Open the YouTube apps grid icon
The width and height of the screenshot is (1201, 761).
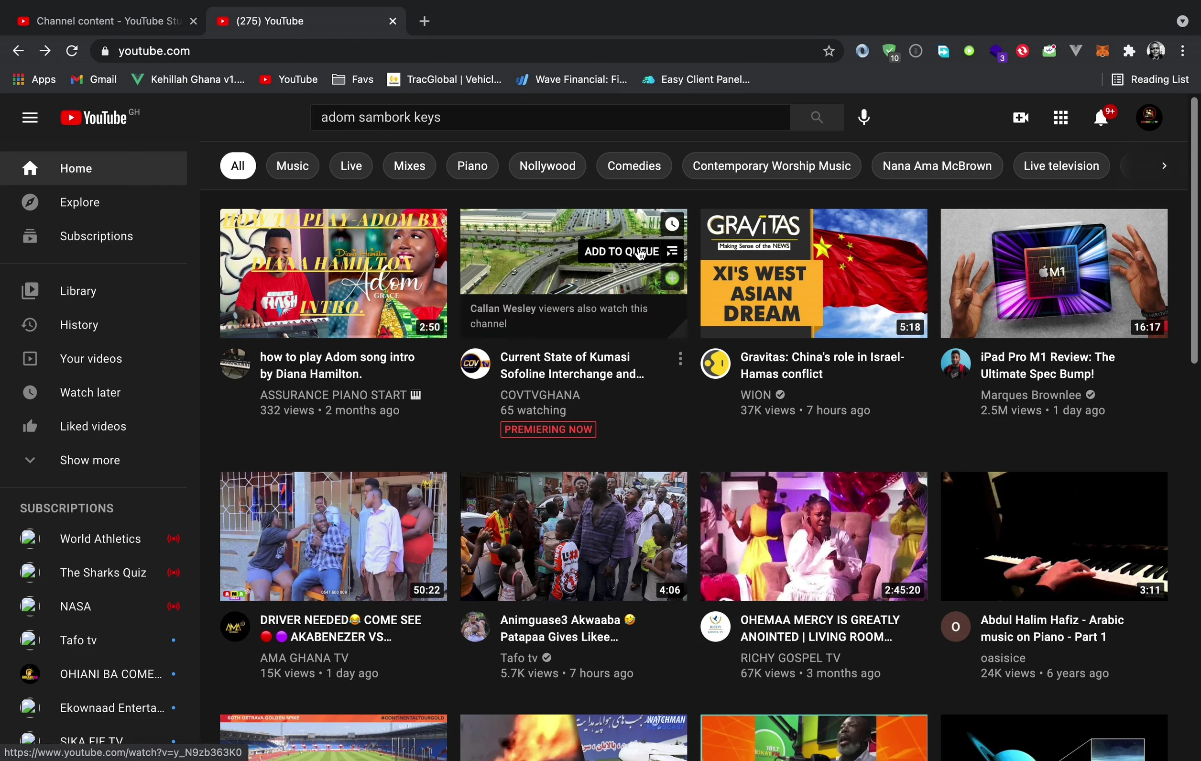[1061, 117]
